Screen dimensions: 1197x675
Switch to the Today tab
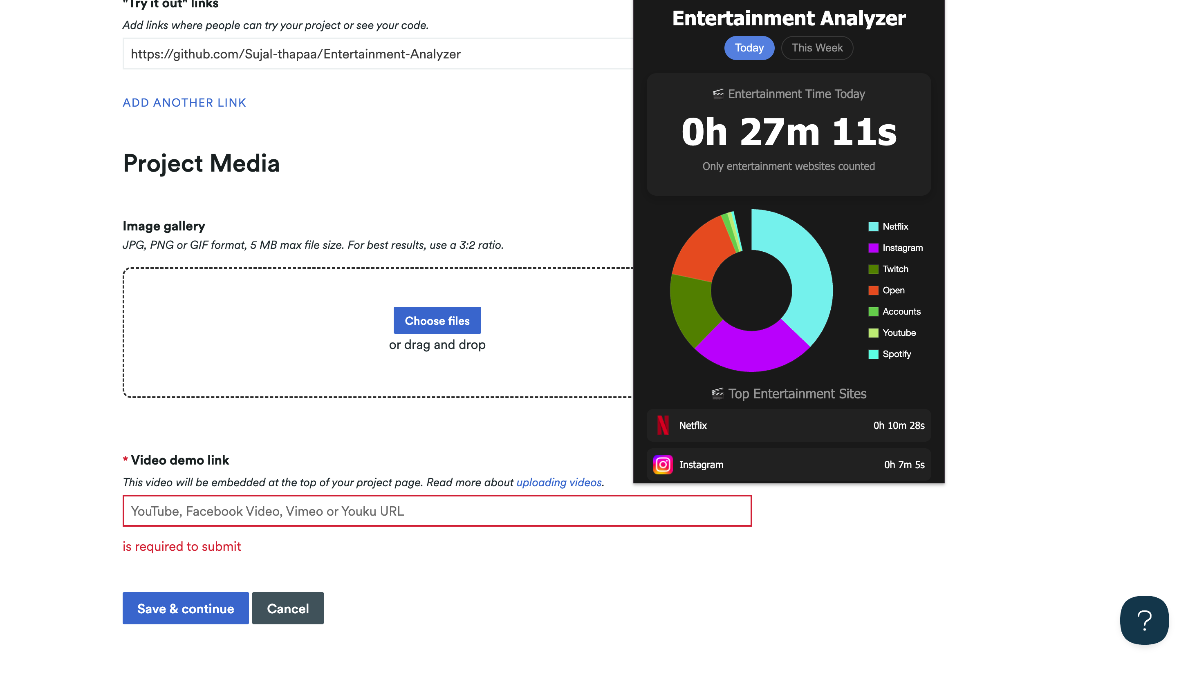point(749,48)
